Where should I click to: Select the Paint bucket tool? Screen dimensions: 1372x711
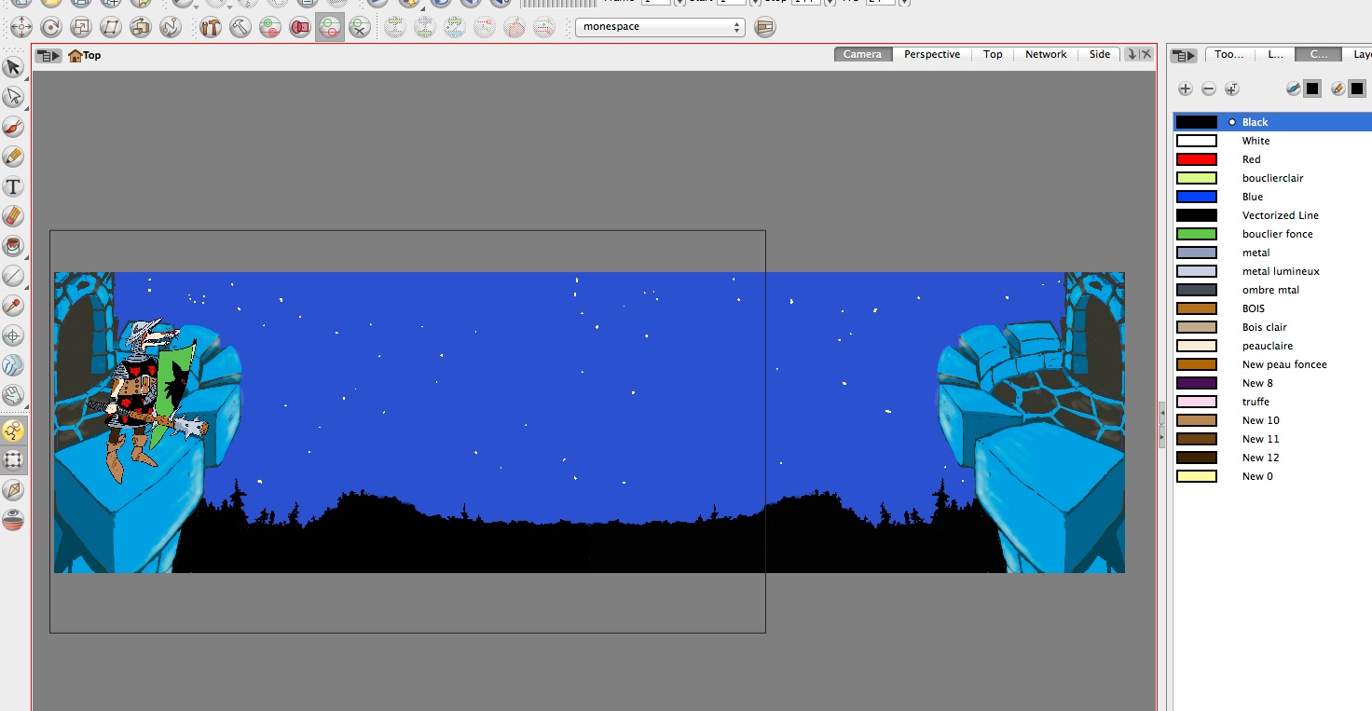click(x=13, y=246)
